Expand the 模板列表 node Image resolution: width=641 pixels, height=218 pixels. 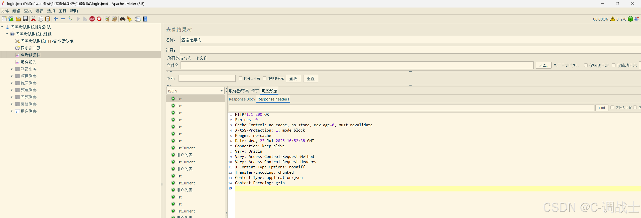click(12, 104)
